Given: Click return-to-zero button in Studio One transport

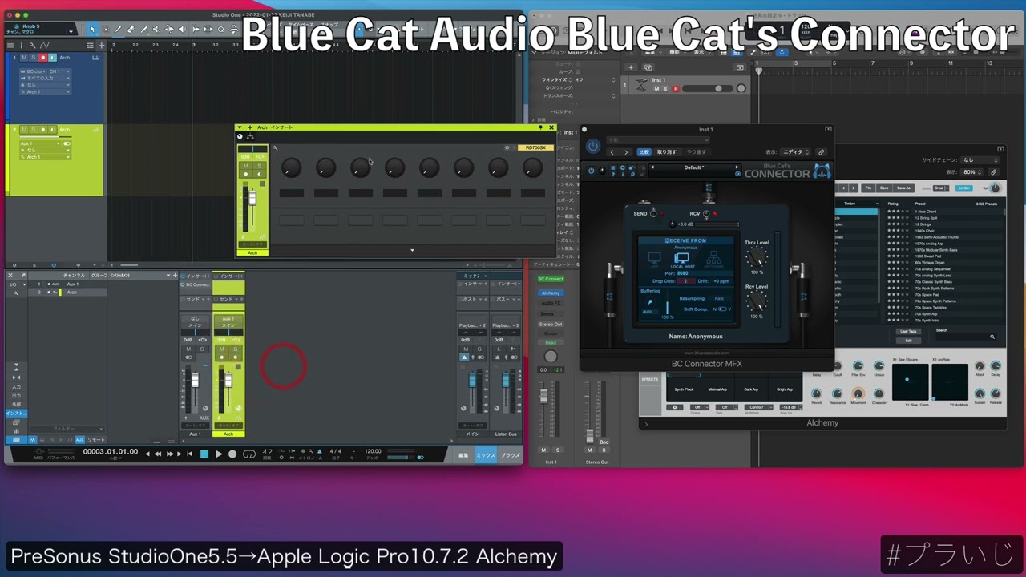Looking at the screenshot, I should (x=190, y=454).
